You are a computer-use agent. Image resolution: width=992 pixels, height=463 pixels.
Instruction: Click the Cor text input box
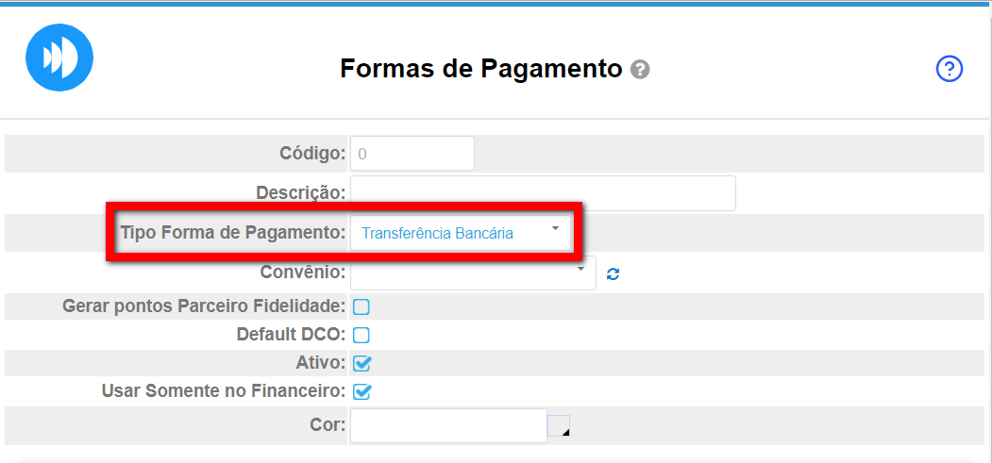click(x=448, y=426)
